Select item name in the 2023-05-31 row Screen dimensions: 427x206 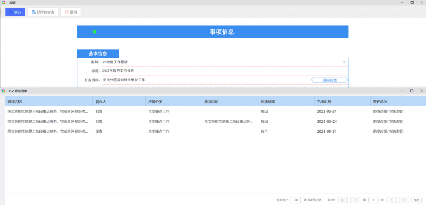coord(48,131)
